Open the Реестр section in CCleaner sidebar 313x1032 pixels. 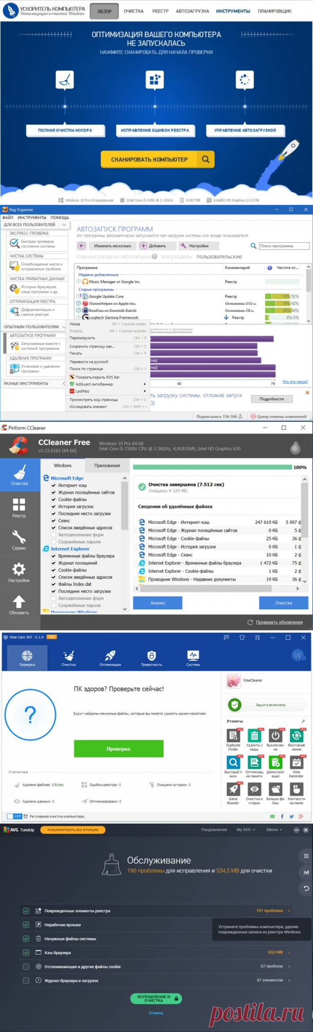(19, 507)
